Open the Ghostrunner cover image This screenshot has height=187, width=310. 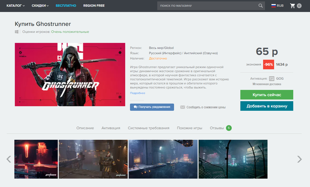70,74
